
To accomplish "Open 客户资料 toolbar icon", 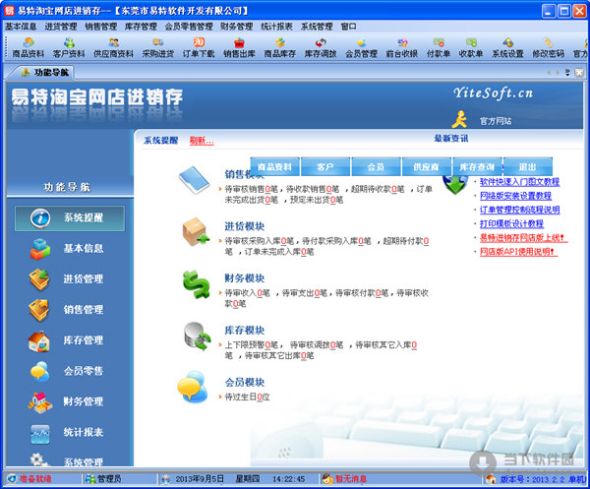I will [x=69, y=48].
